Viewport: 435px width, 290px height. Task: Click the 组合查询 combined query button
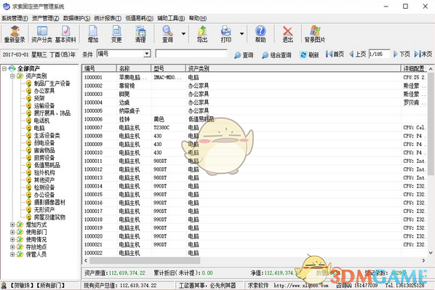click(276, 55)
